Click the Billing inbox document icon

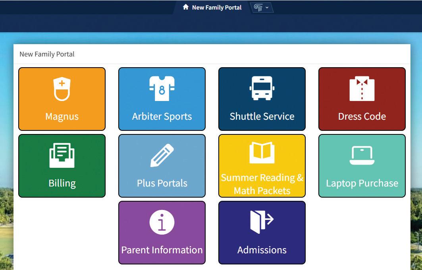point(62,155)
